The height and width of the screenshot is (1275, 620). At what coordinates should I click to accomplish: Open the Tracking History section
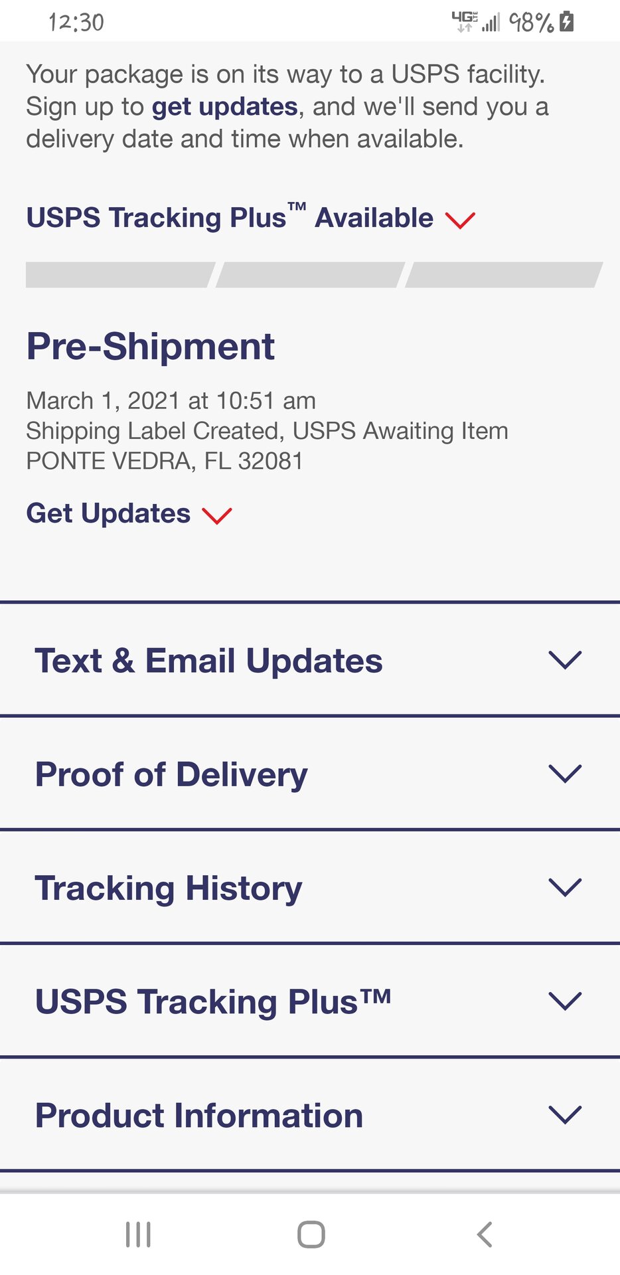click(x=169, y=888)
